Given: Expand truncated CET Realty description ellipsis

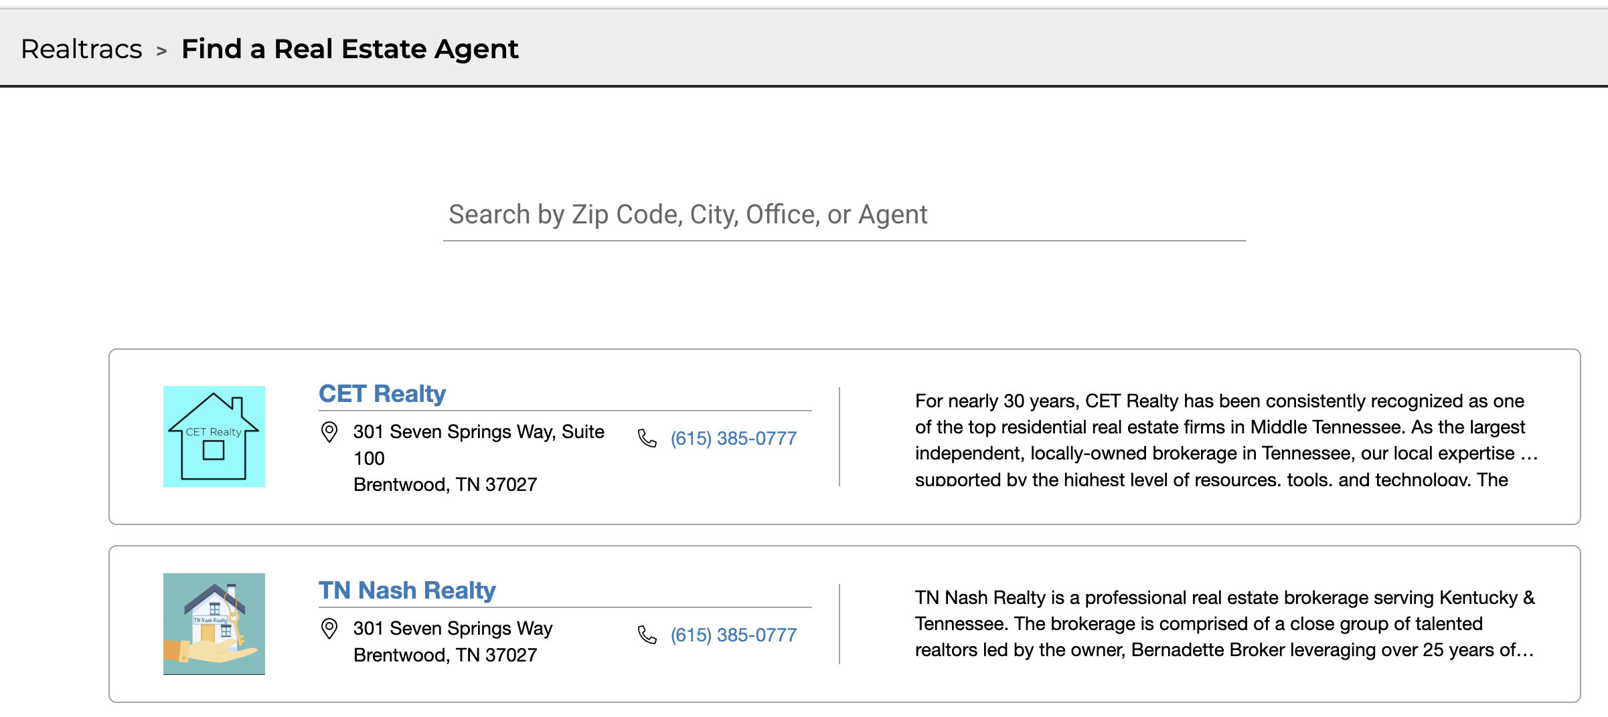Looking at the screenshot, I should coord(1529,455).
